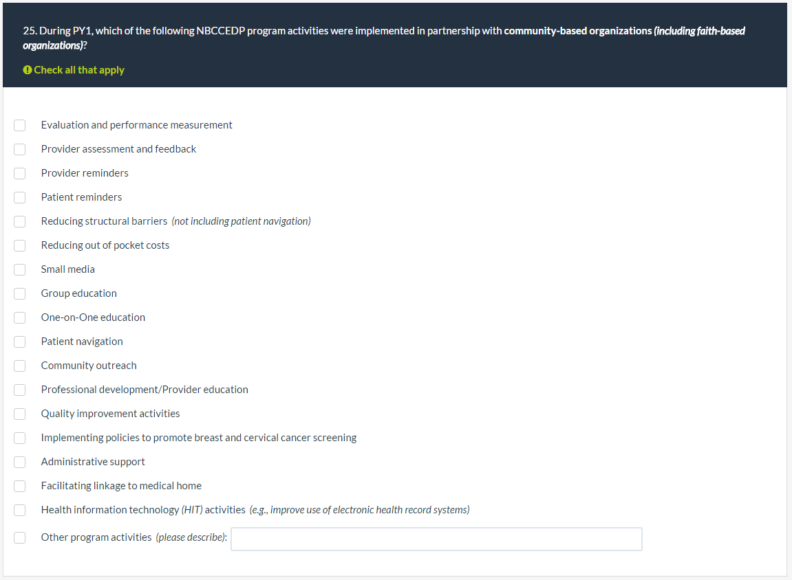The height and width of the screenshot is (580, 792).
Task: Enable the Patient reminders option
Action: tap(20, 197)
